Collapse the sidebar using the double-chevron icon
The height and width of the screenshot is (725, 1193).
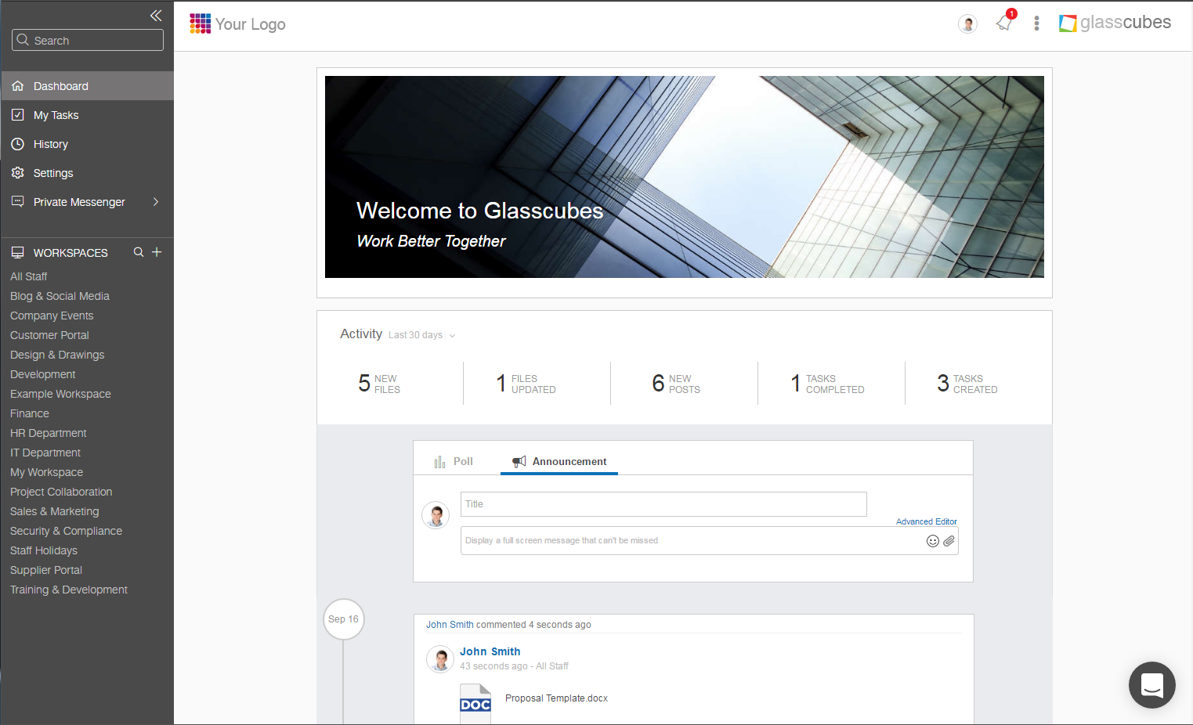click(156, 16)
